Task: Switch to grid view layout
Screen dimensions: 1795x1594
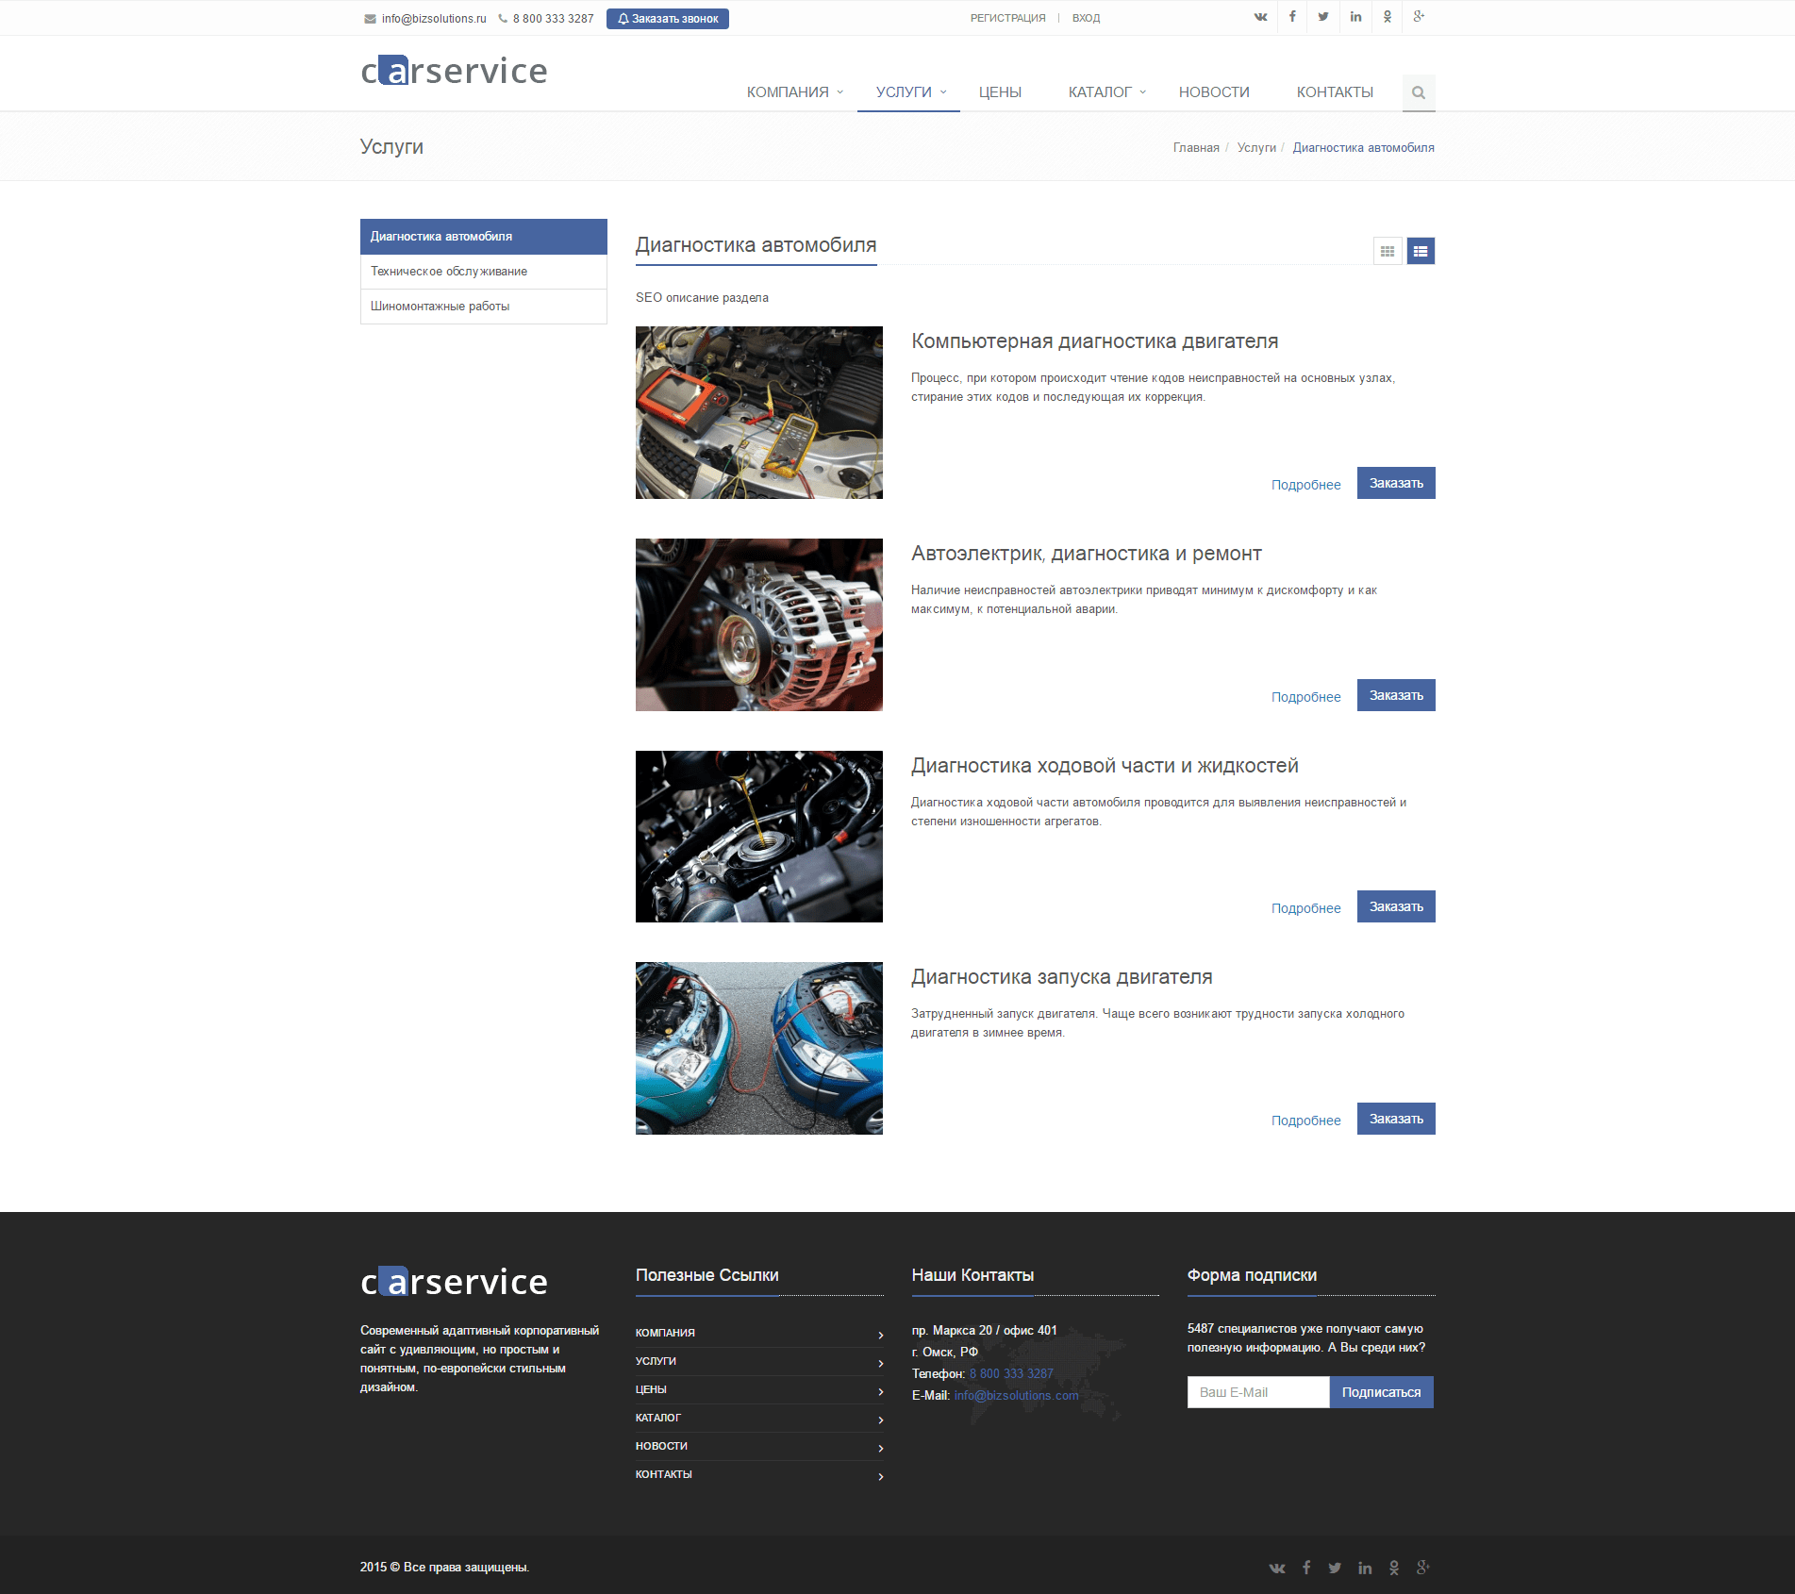Action: [1388, 251]
